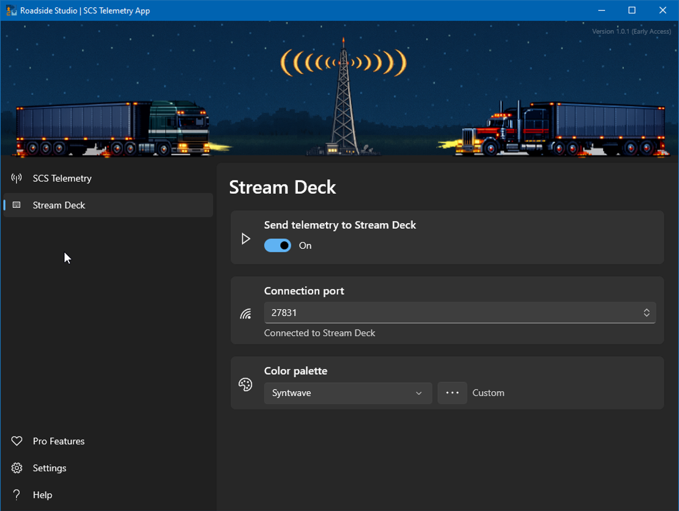Click the paint palette icon beside Color palette
The width and height of the screenshot is (679, 511).
[246, 384]
